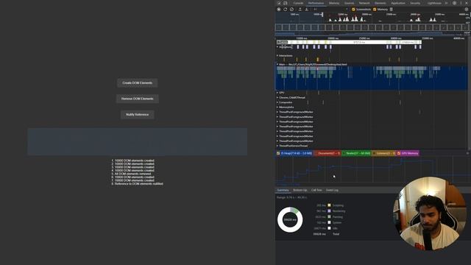The height and width of the screenshot is (265, 471).
Task: Open the DevTools kebab menu
Action: coord(461,3)
